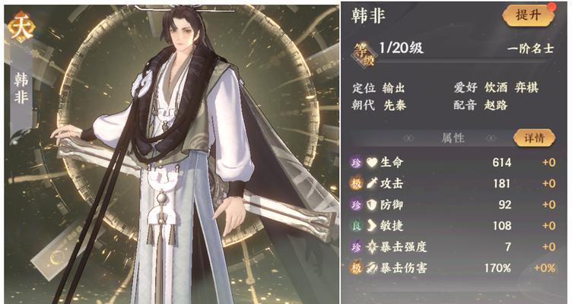
Task: Click the heart icon beside 生命
Action: 372,163
